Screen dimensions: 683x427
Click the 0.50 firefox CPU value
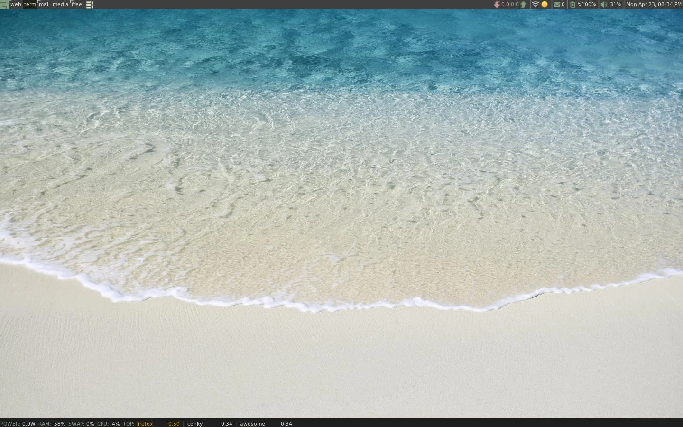coord(174,424)
